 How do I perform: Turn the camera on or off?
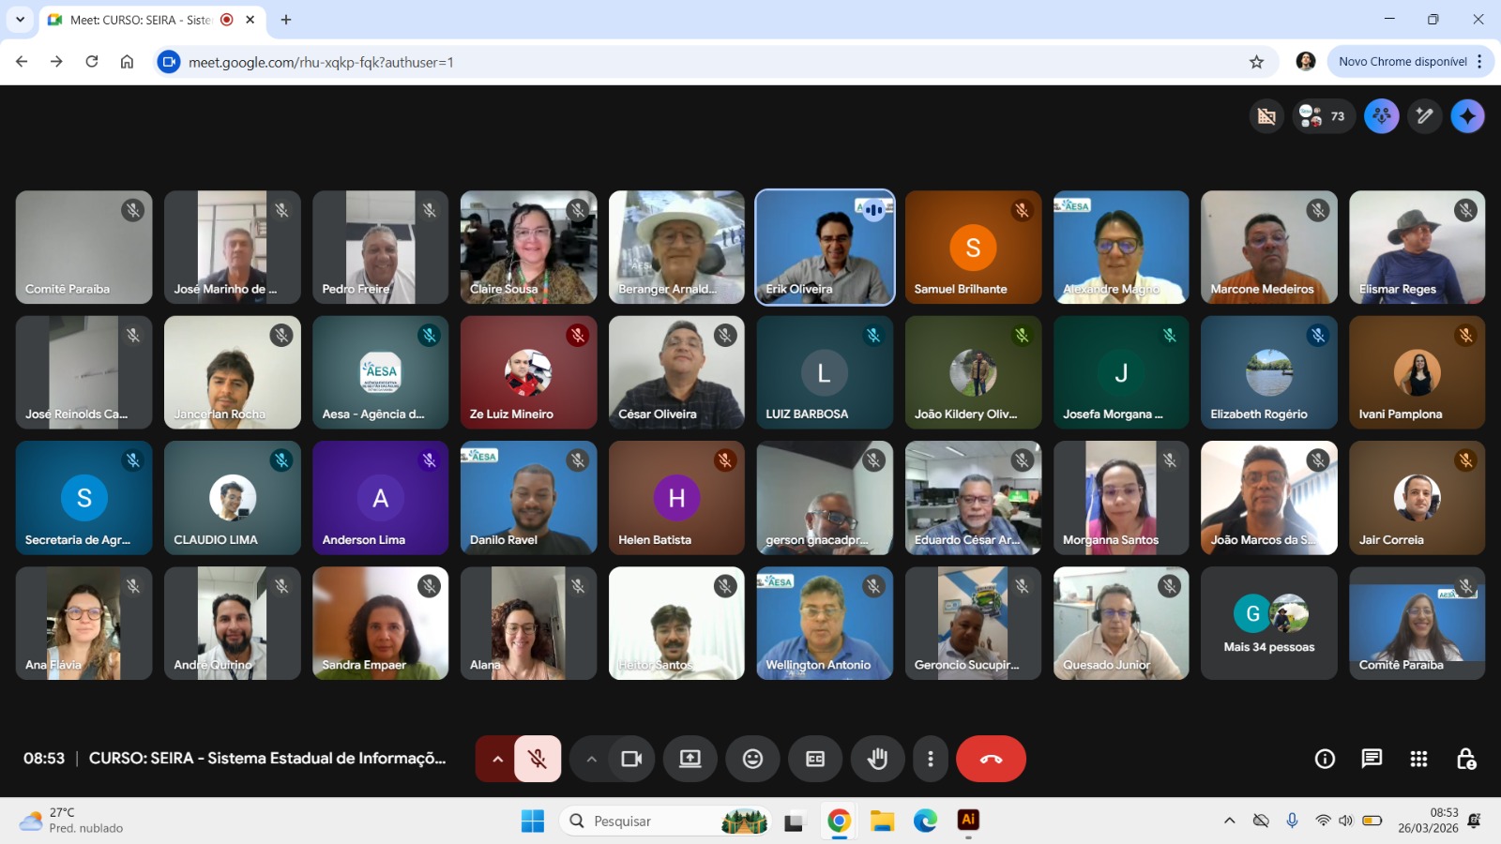[631, 759]
